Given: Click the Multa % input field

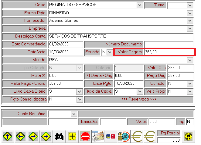Looking at the screenshot, I should click(x=66, y=76).
